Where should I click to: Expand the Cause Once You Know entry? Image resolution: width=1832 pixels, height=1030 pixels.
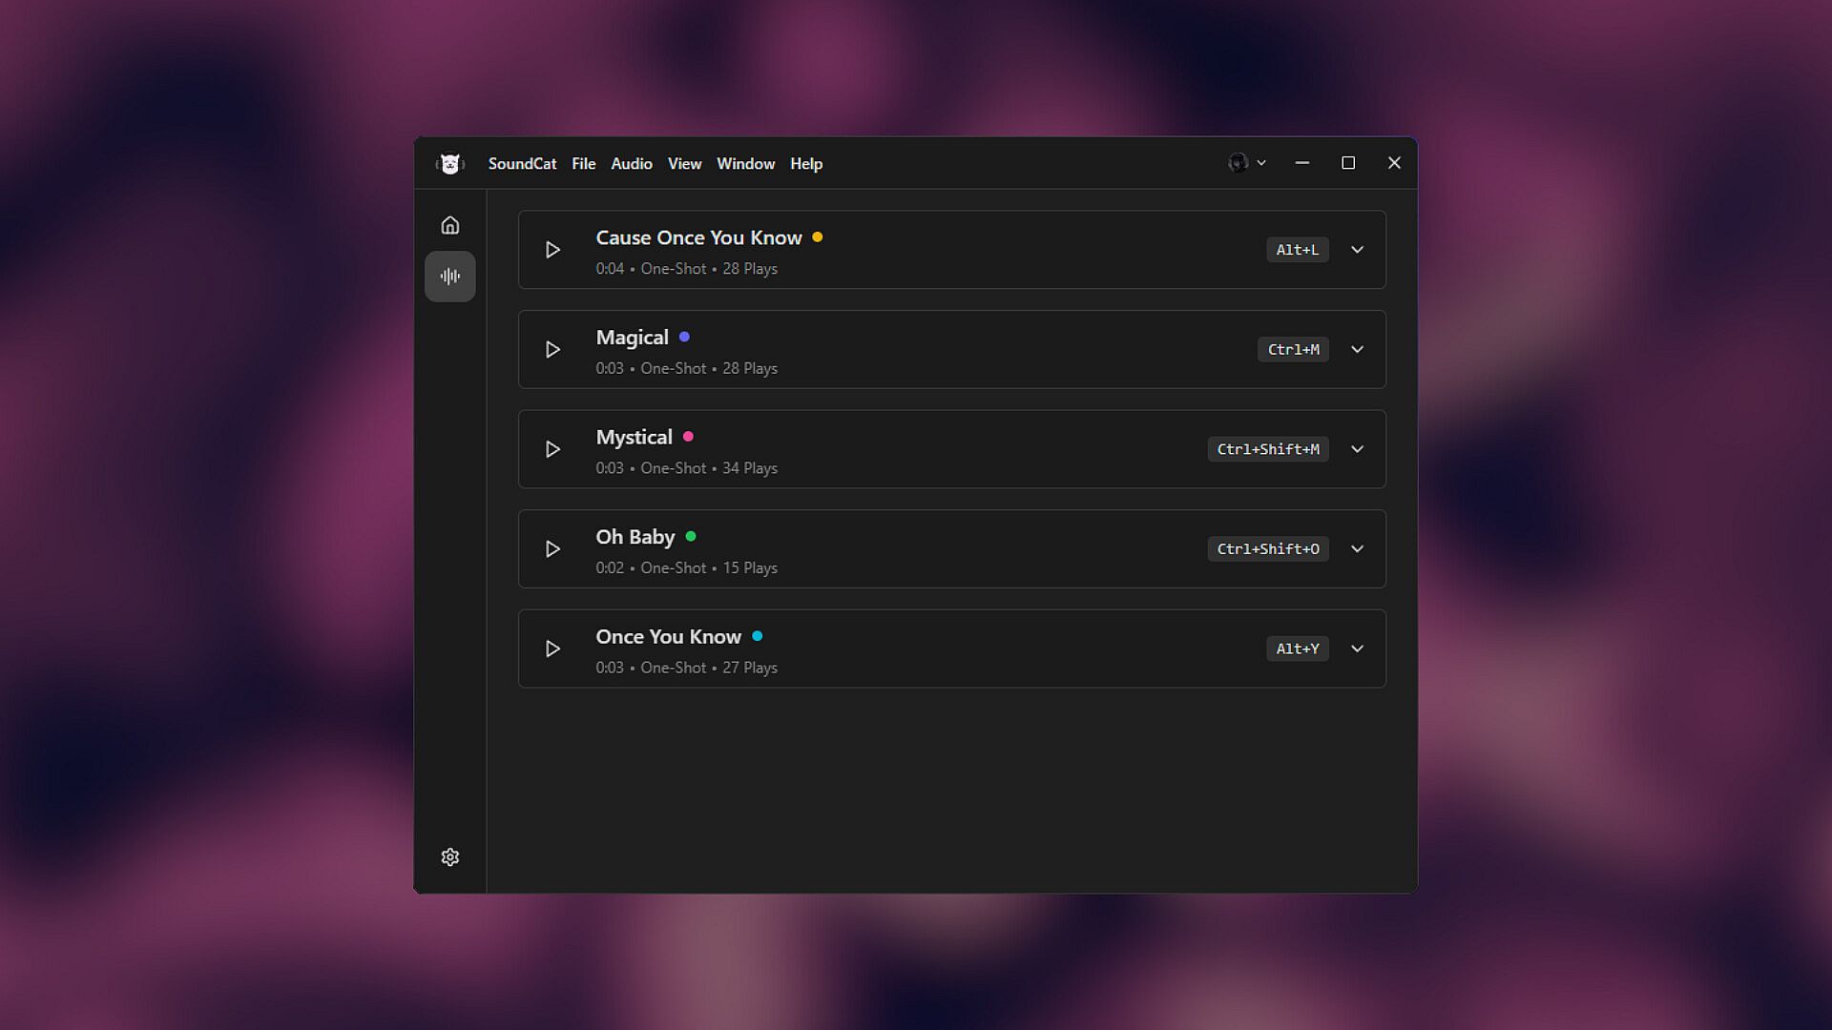[1357, 250]
